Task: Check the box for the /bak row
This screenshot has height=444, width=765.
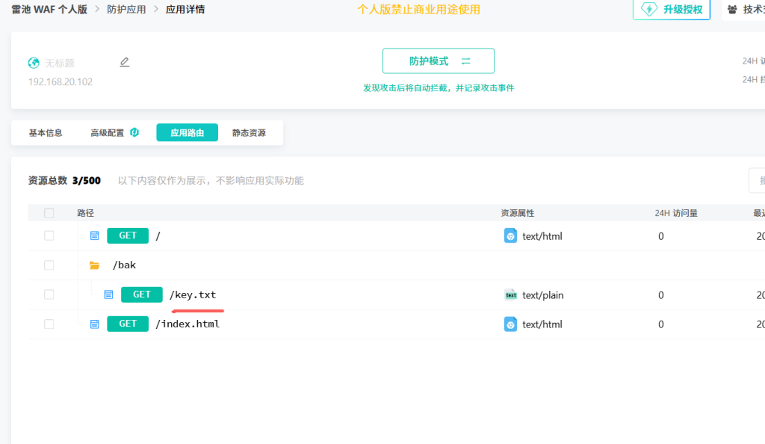Action: point(49,265)
